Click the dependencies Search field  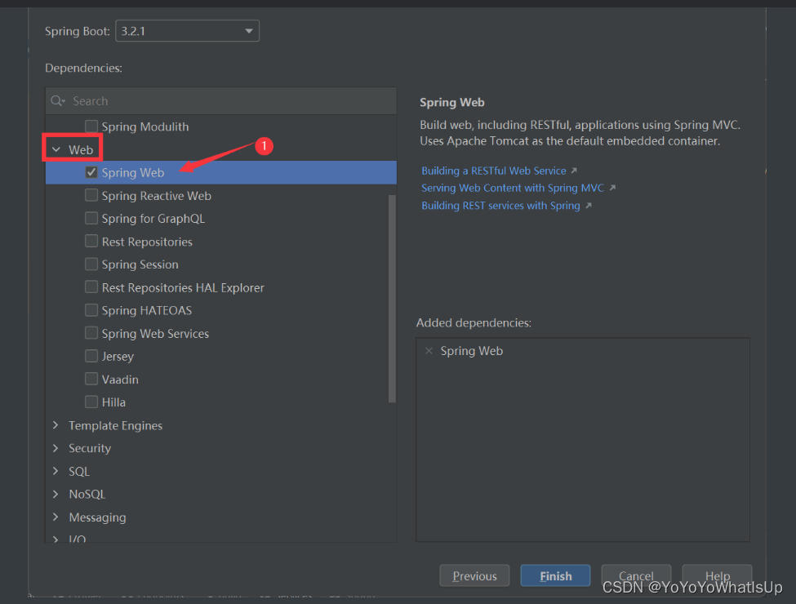(220, 101)
